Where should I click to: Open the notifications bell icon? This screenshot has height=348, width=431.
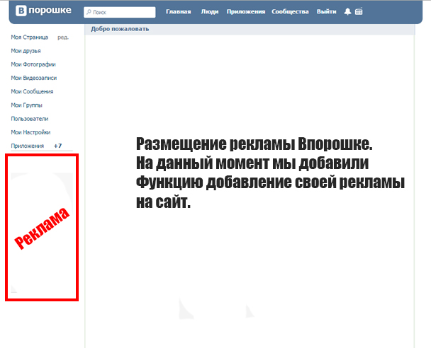(348, 11)
